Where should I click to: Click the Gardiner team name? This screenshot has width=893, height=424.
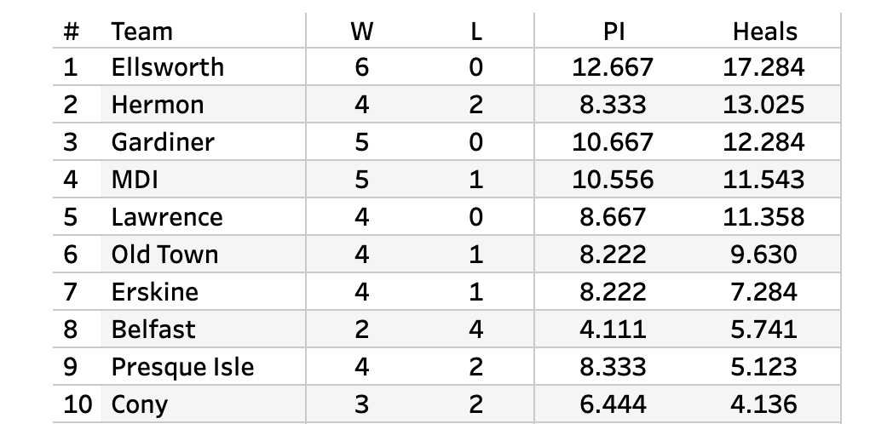(163, 142)
